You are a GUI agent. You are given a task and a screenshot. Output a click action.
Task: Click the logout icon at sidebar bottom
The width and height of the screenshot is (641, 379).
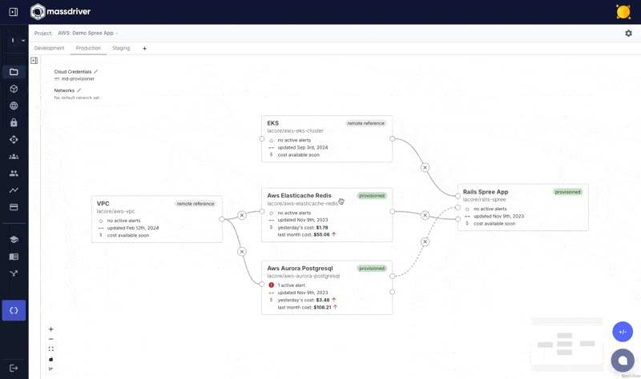14,367
